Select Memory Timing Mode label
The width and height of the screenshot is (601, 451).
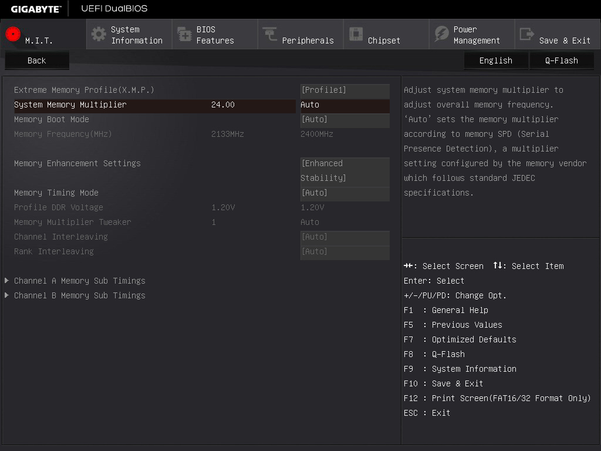tap(56, 193)
